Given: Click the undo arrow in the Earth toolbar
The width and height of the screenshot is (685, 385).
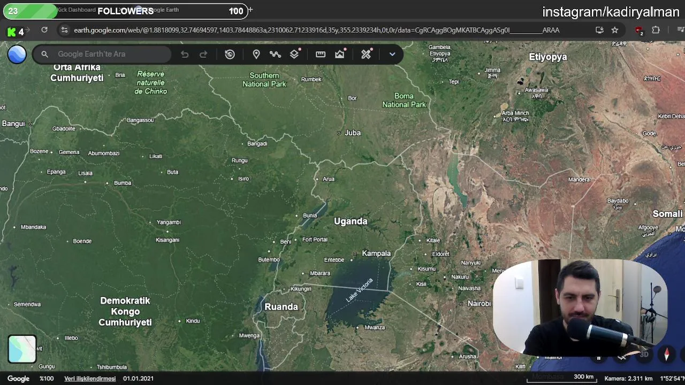Looking at the screenshot, I should (185, 54).
